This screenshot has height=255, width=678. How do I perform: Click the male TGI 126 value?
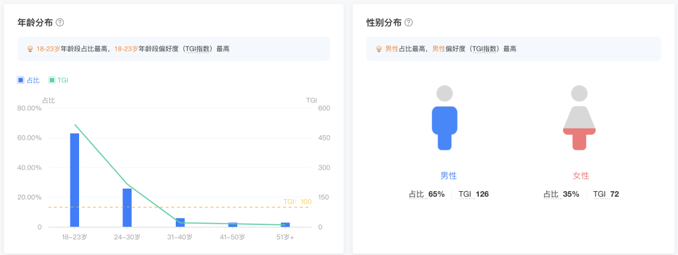pyautogui.click(x=482, y=194)
